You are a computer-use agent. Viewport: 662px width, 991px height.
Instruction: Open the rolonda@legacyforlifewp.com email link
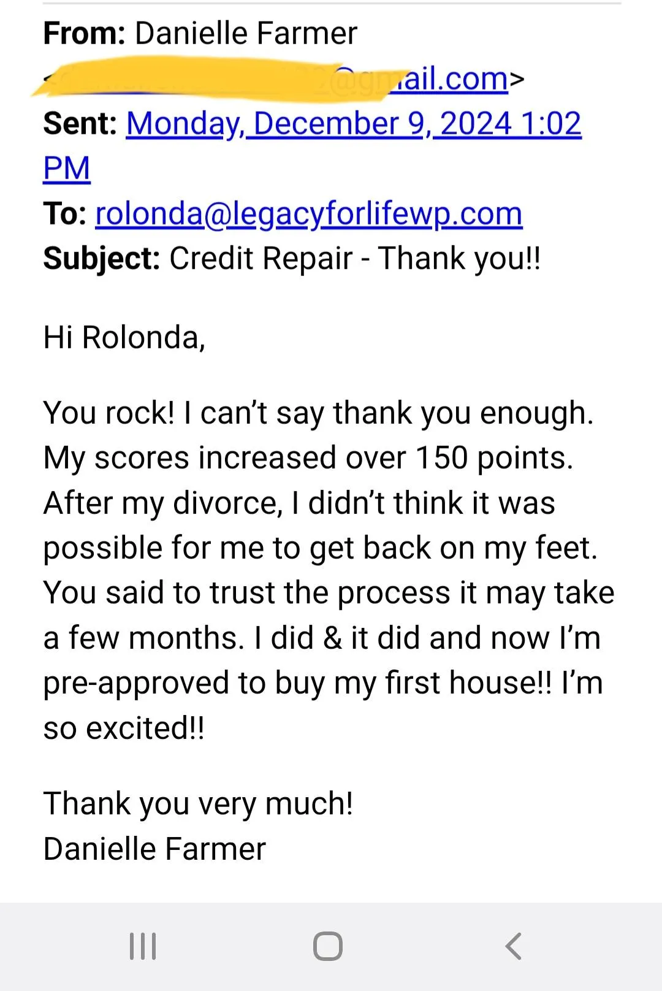(x=309, y=214)
